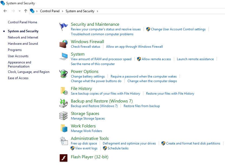
Task: Click Troubleshoot common computer problems
Action: 102,34
